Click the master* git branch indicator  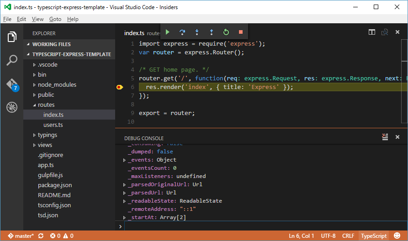(21, 236)
